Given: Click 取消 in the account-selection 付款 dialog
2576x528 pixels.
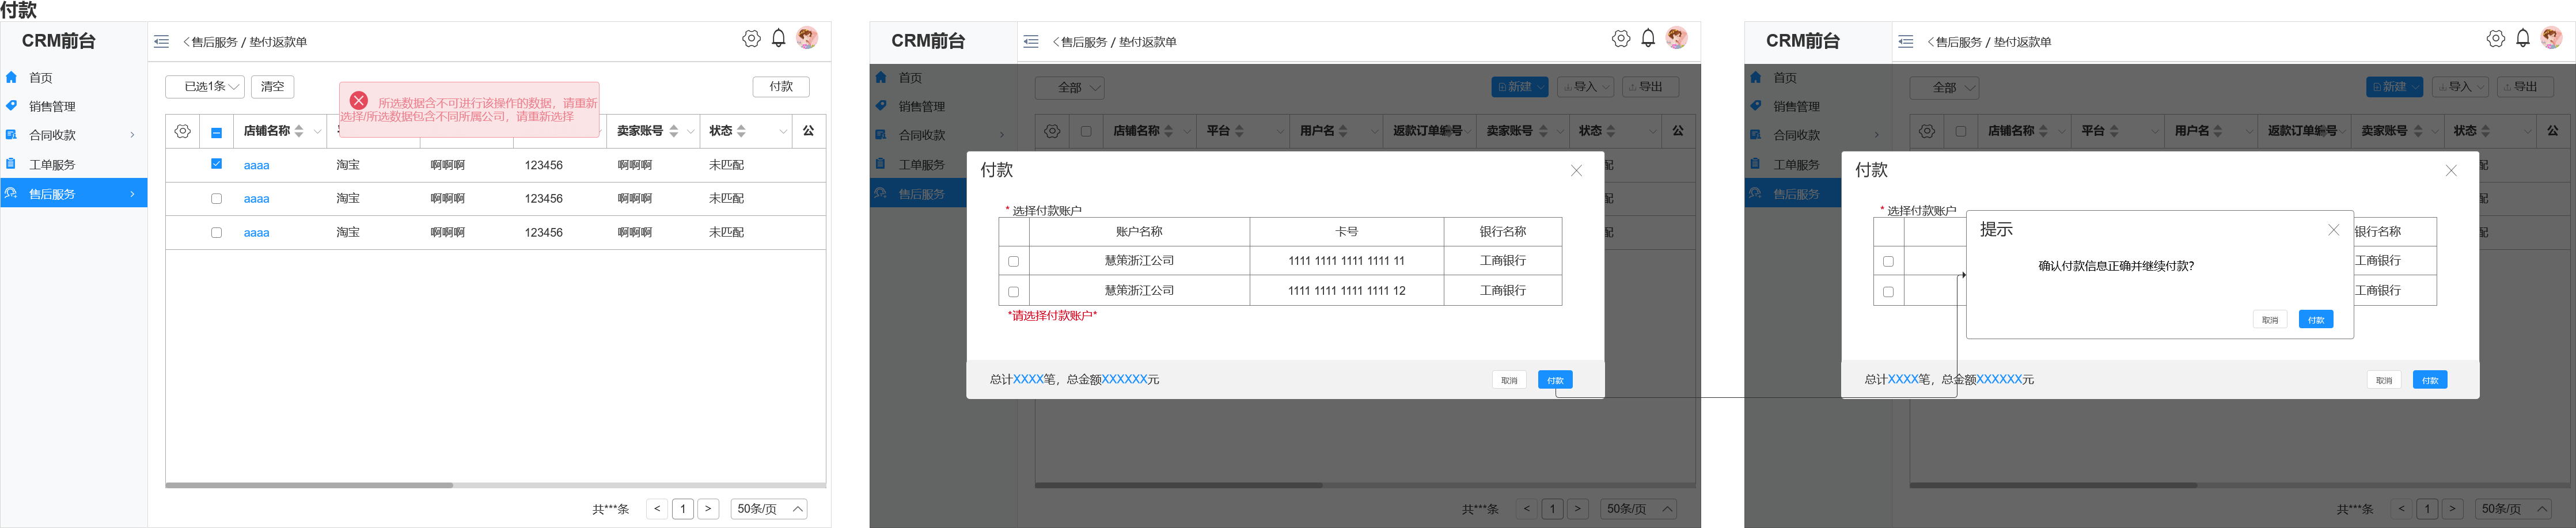Looking at the screenshot, I should coord(1509,380).
